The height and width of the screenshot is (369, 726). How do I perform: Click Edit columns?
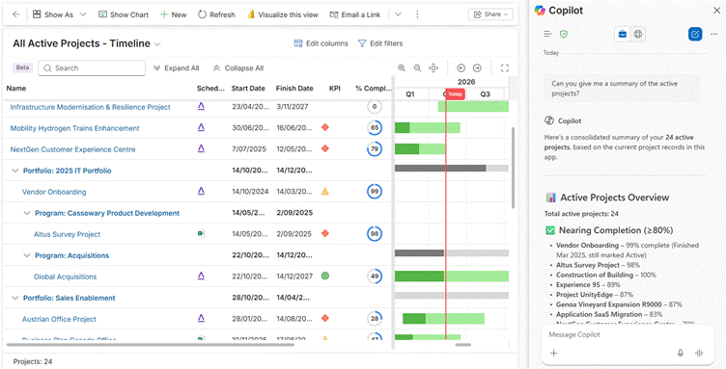pos(321,43)
